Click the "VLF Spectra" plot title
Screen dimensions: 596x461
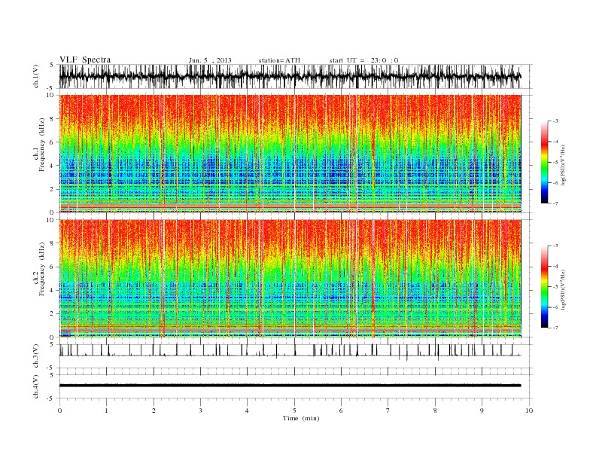pos(85,60)
